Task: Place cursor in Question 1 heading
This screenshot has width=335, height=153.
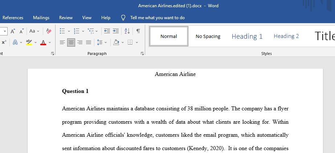Action: (x=75, y=91)
